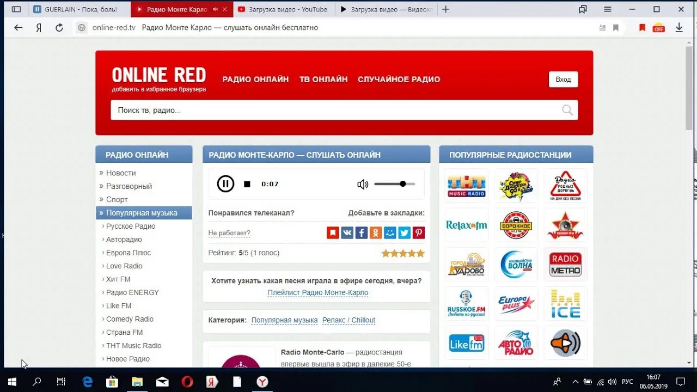Open Популярная музыка category link
This screenshot has width=697, height=392.
click(x=284, y=320)
